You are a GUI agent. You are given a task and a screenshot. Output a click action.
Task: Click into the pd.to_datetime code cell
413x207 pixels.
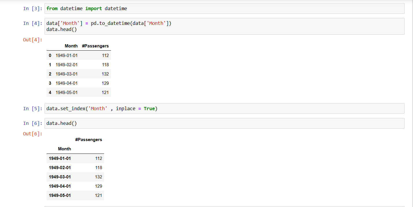224,26
